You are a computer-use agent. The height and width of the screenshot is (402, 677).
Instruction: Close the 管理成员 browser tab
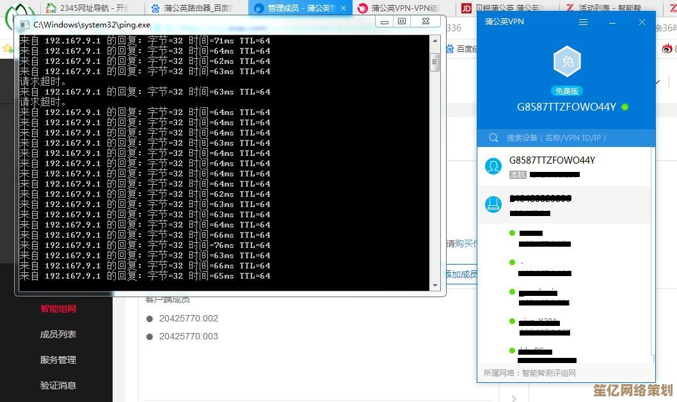(x=344, y=8)
